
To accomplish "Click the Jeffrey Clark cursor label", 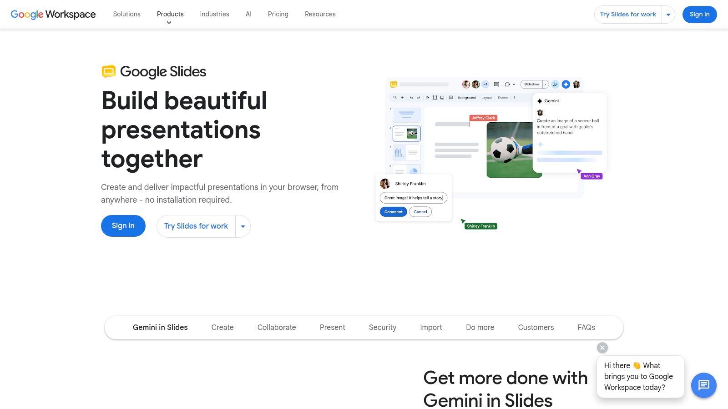I will pyautogui.click(x=483, y=118).
